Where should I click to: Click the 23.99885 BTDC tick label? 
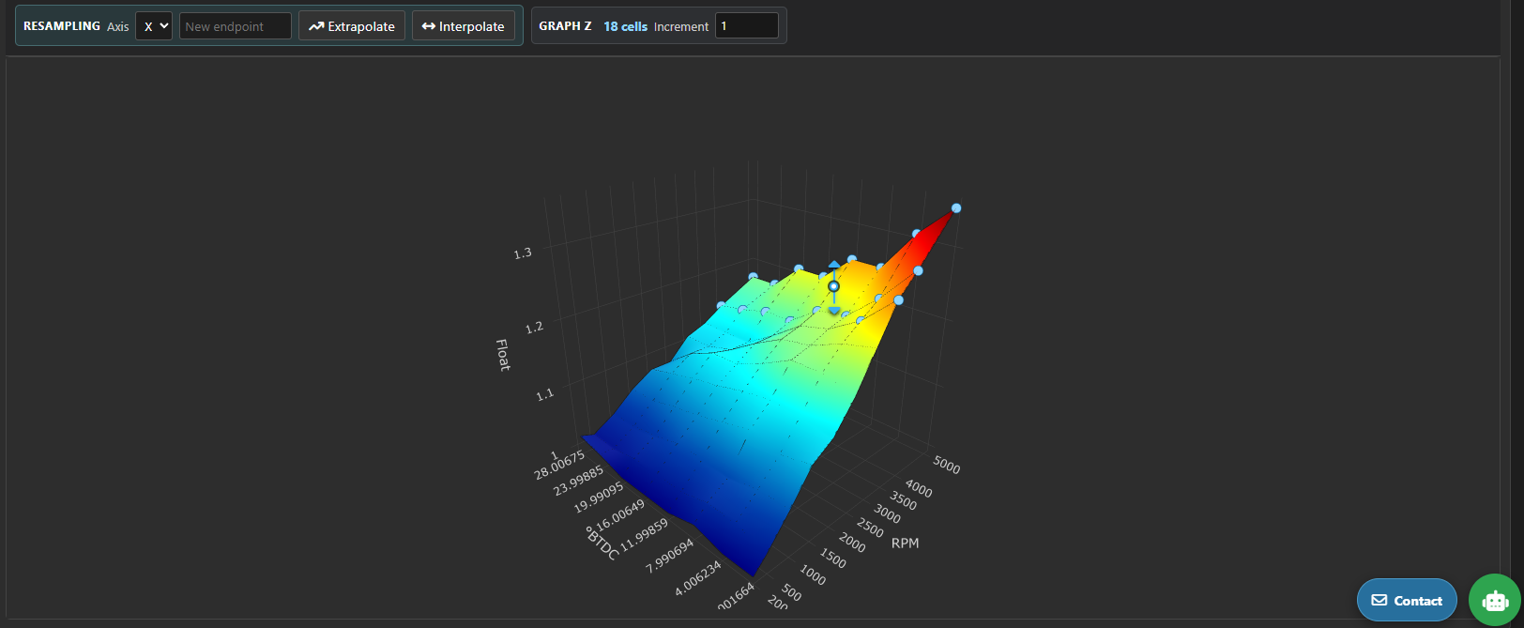[578, 482]
